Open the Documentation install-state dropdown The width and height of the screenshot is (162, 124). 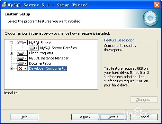point(22,63)
